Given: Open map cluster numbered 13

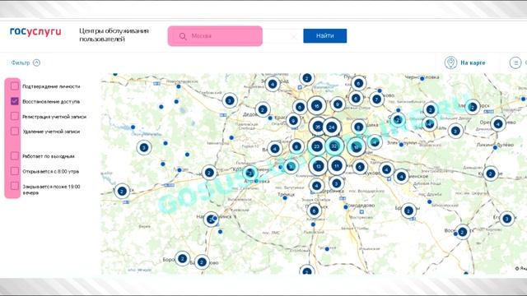Looking at the screenshot, I should tap(318, 166).
